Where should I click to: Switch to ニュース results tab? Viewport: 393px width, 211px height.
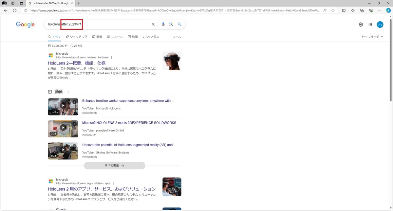tap(115, 37)
